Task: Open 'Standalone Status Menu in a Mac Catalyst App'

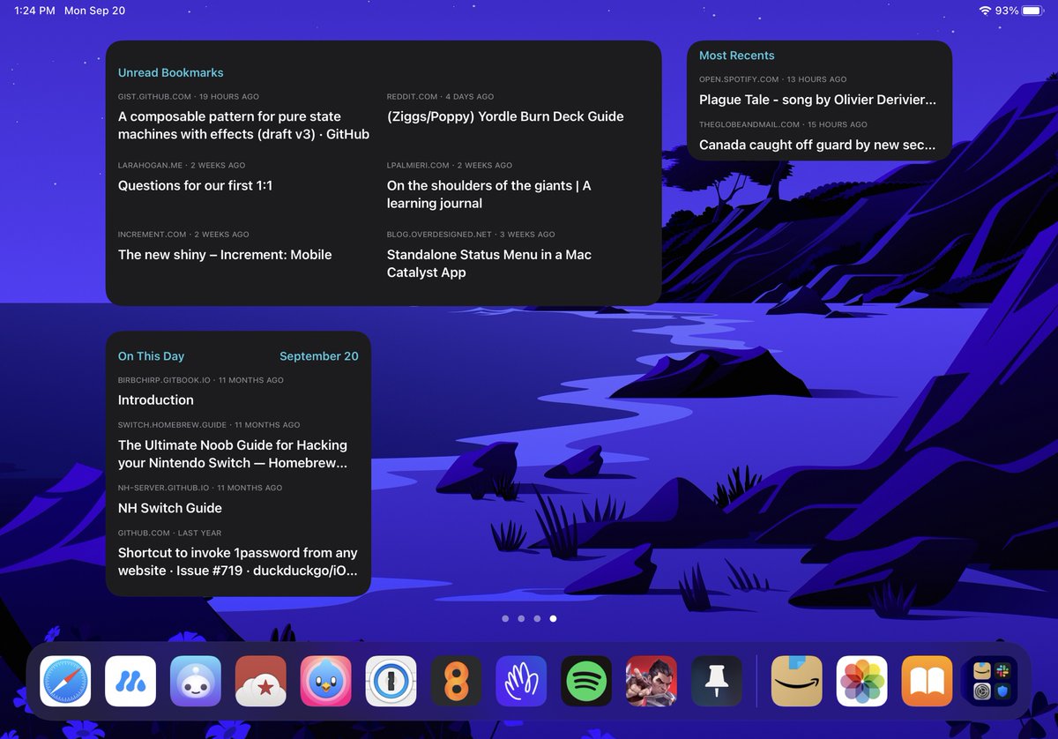Action: (489, 263)
